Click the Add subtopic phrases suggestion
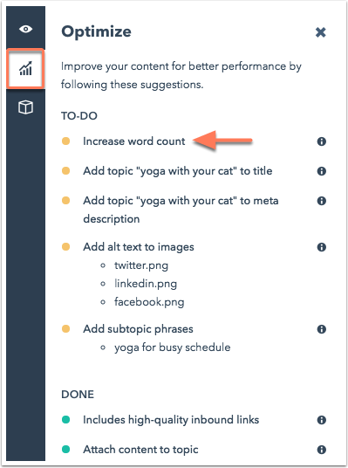Image resolution: width=348 pixels, height=468 pixels. pyautogui.click(x=138, y=329)
